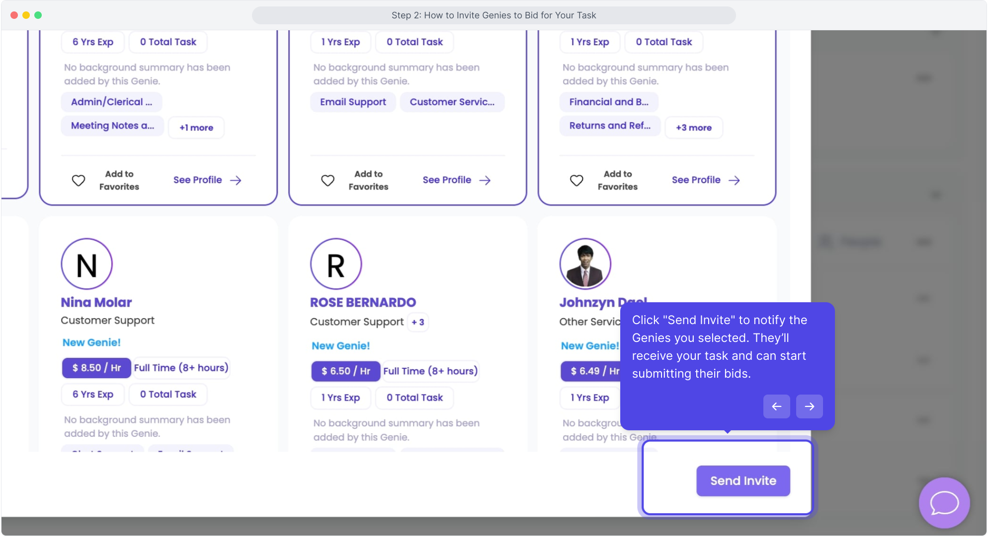This screenshot has width=988, height=536.
Task: Click the chat support bubble icon
Action: pos(944,503)
